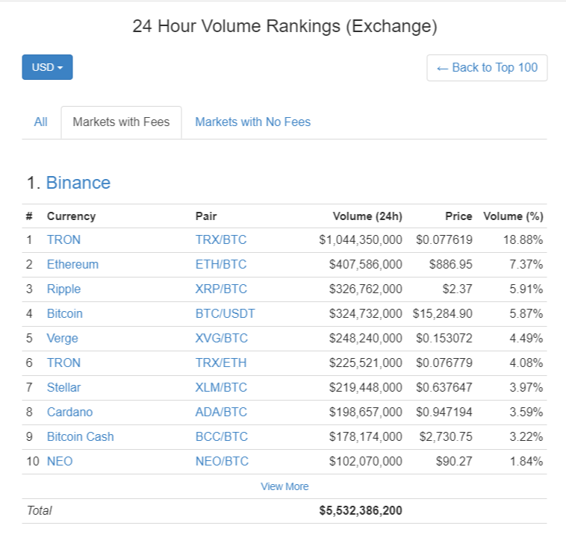566x555 pixels.
Task: Select the $90.27 NEO price
Action: point(454,461)
